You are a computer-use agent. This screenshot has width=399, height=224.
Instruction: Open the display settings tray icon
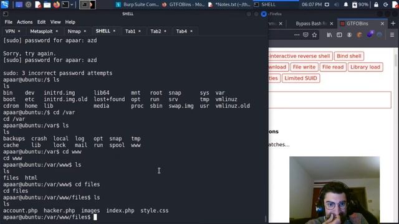327,4
